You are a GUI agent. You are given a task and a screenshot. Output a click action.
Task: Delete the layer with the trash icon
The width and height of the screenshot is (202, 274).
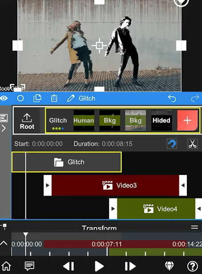click(54, 98)
